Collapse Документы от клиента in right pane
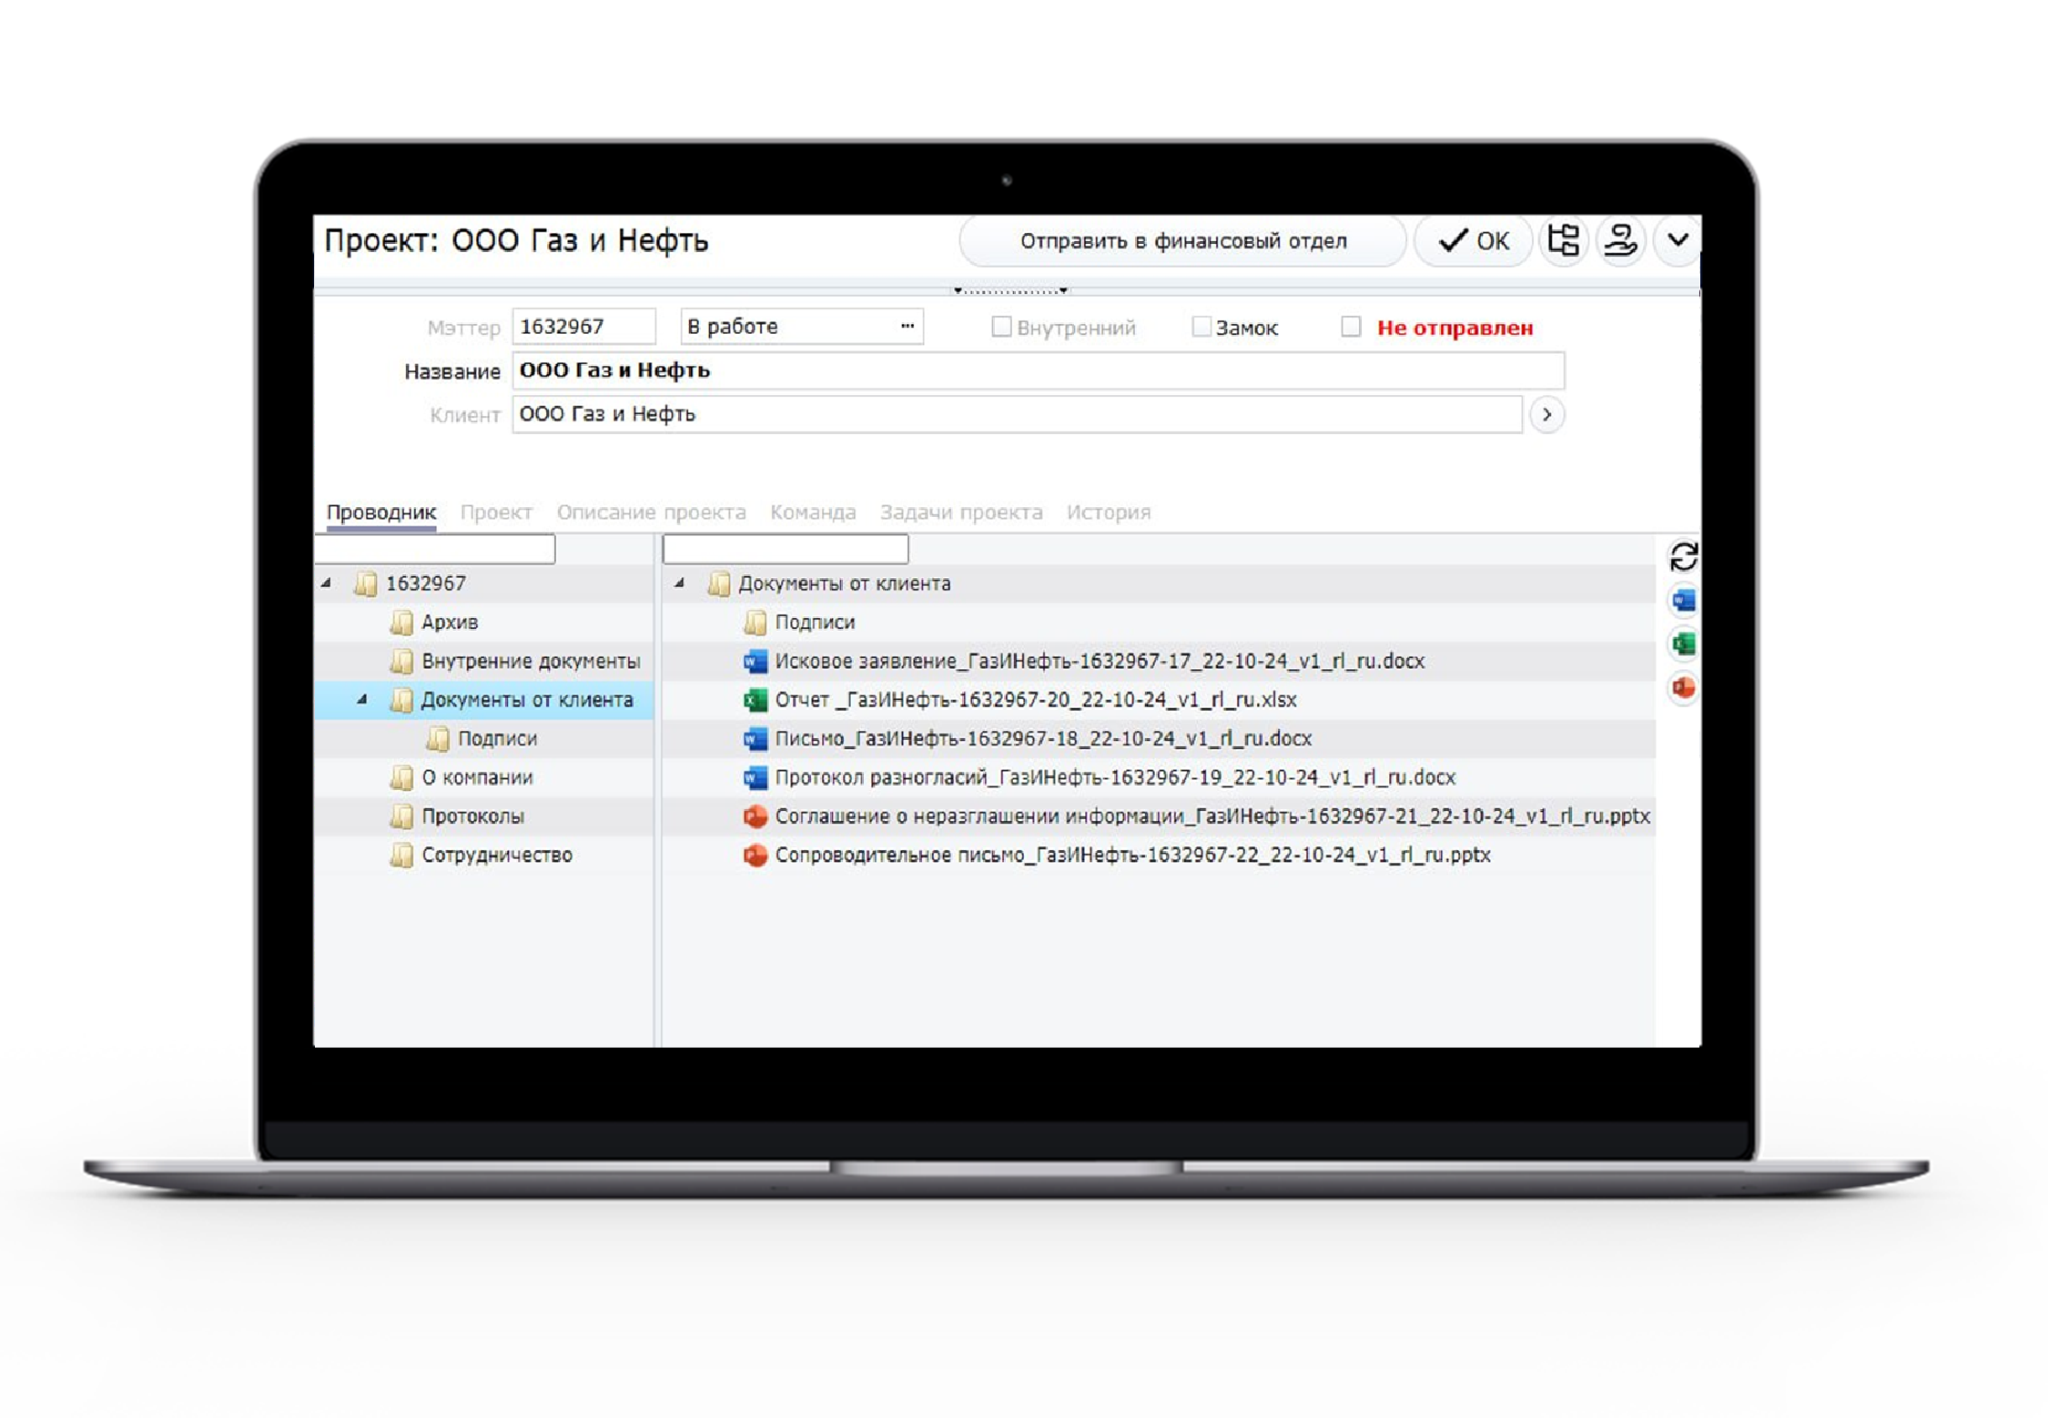The image size is (2048, 1418). (679, 583)
